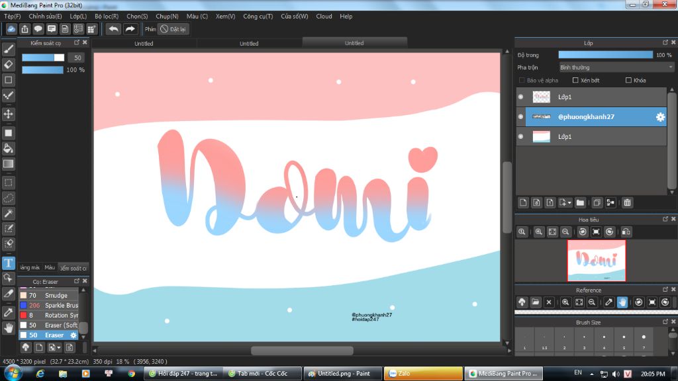Click the cloud save toolbar icon
The image size is (678, 381).
click(11, 29)
